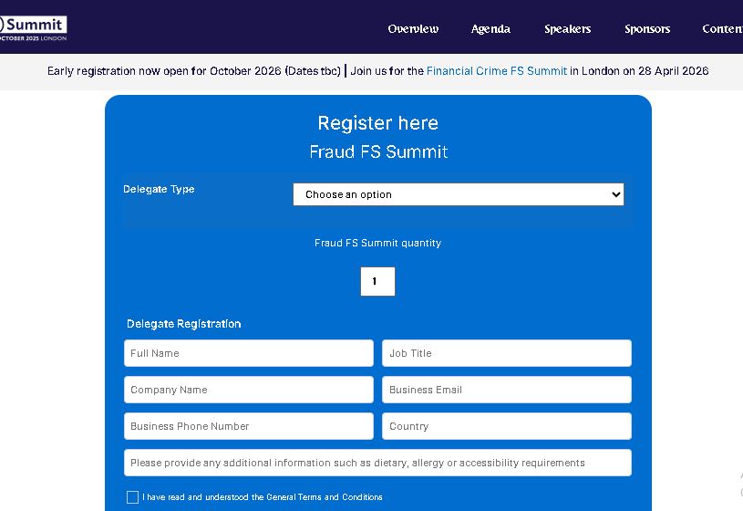Image resolution: width=743 pixels, height=511 pixels.
Task: Click into the Job Title field
Action: click(x=506, y=353)
